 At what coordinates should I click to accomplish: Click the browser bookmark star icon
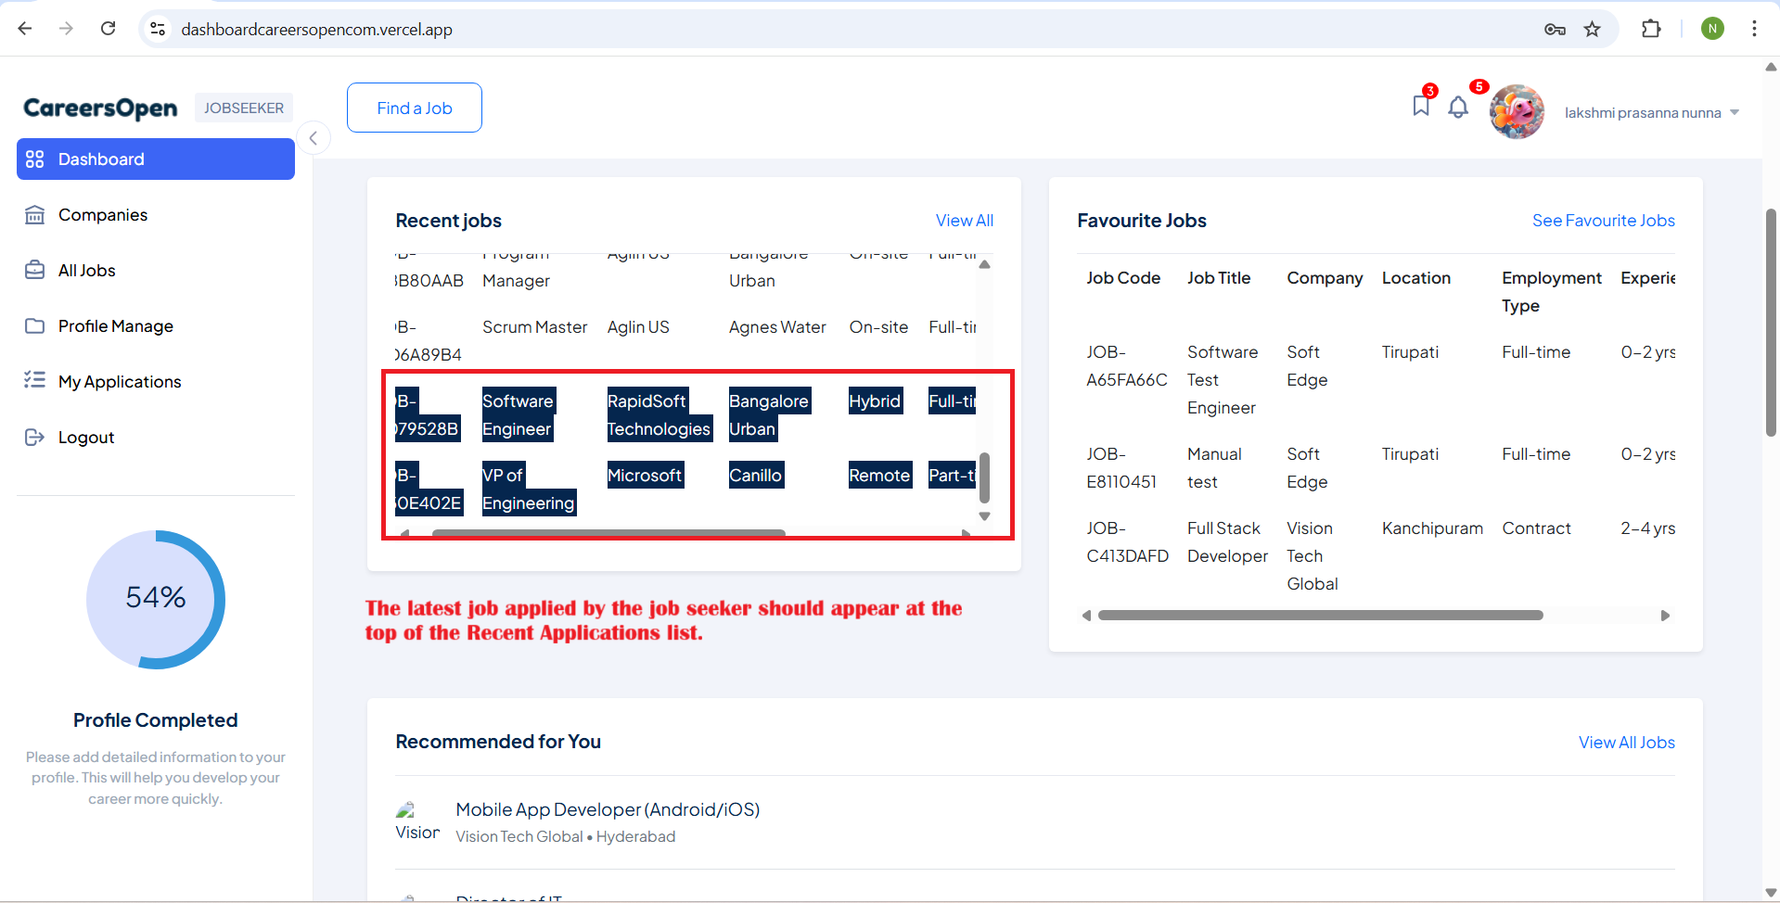[1593, 29]
